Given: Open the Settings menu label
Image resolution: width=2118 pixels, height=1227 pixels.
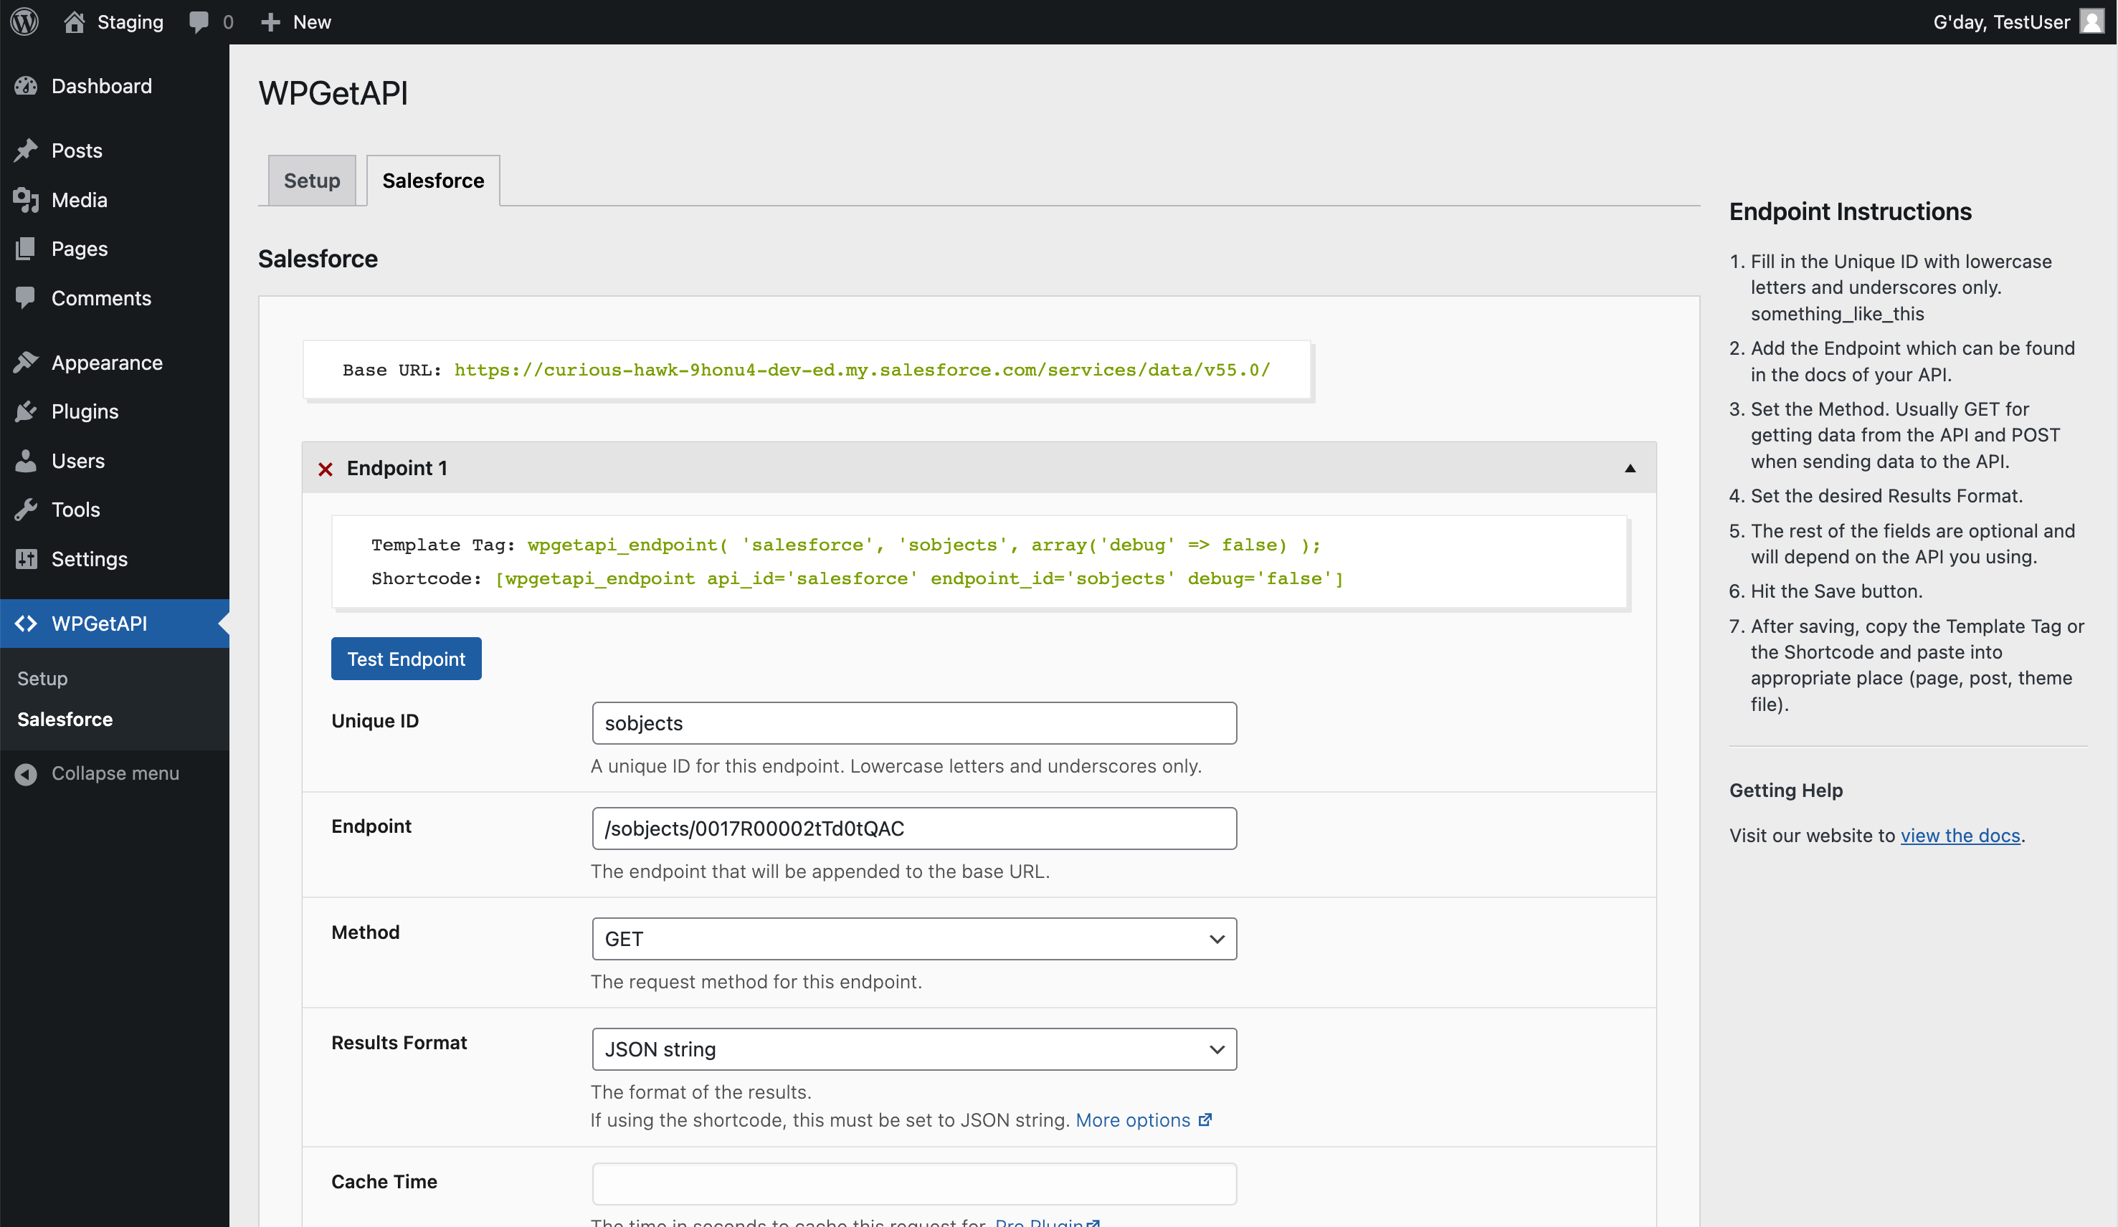Looking at the screenshot, I should tap(89, 559).
